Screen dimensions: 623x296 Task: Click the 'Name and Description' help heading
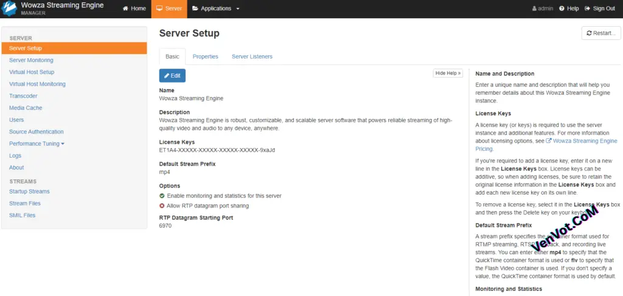pos(504,74)
